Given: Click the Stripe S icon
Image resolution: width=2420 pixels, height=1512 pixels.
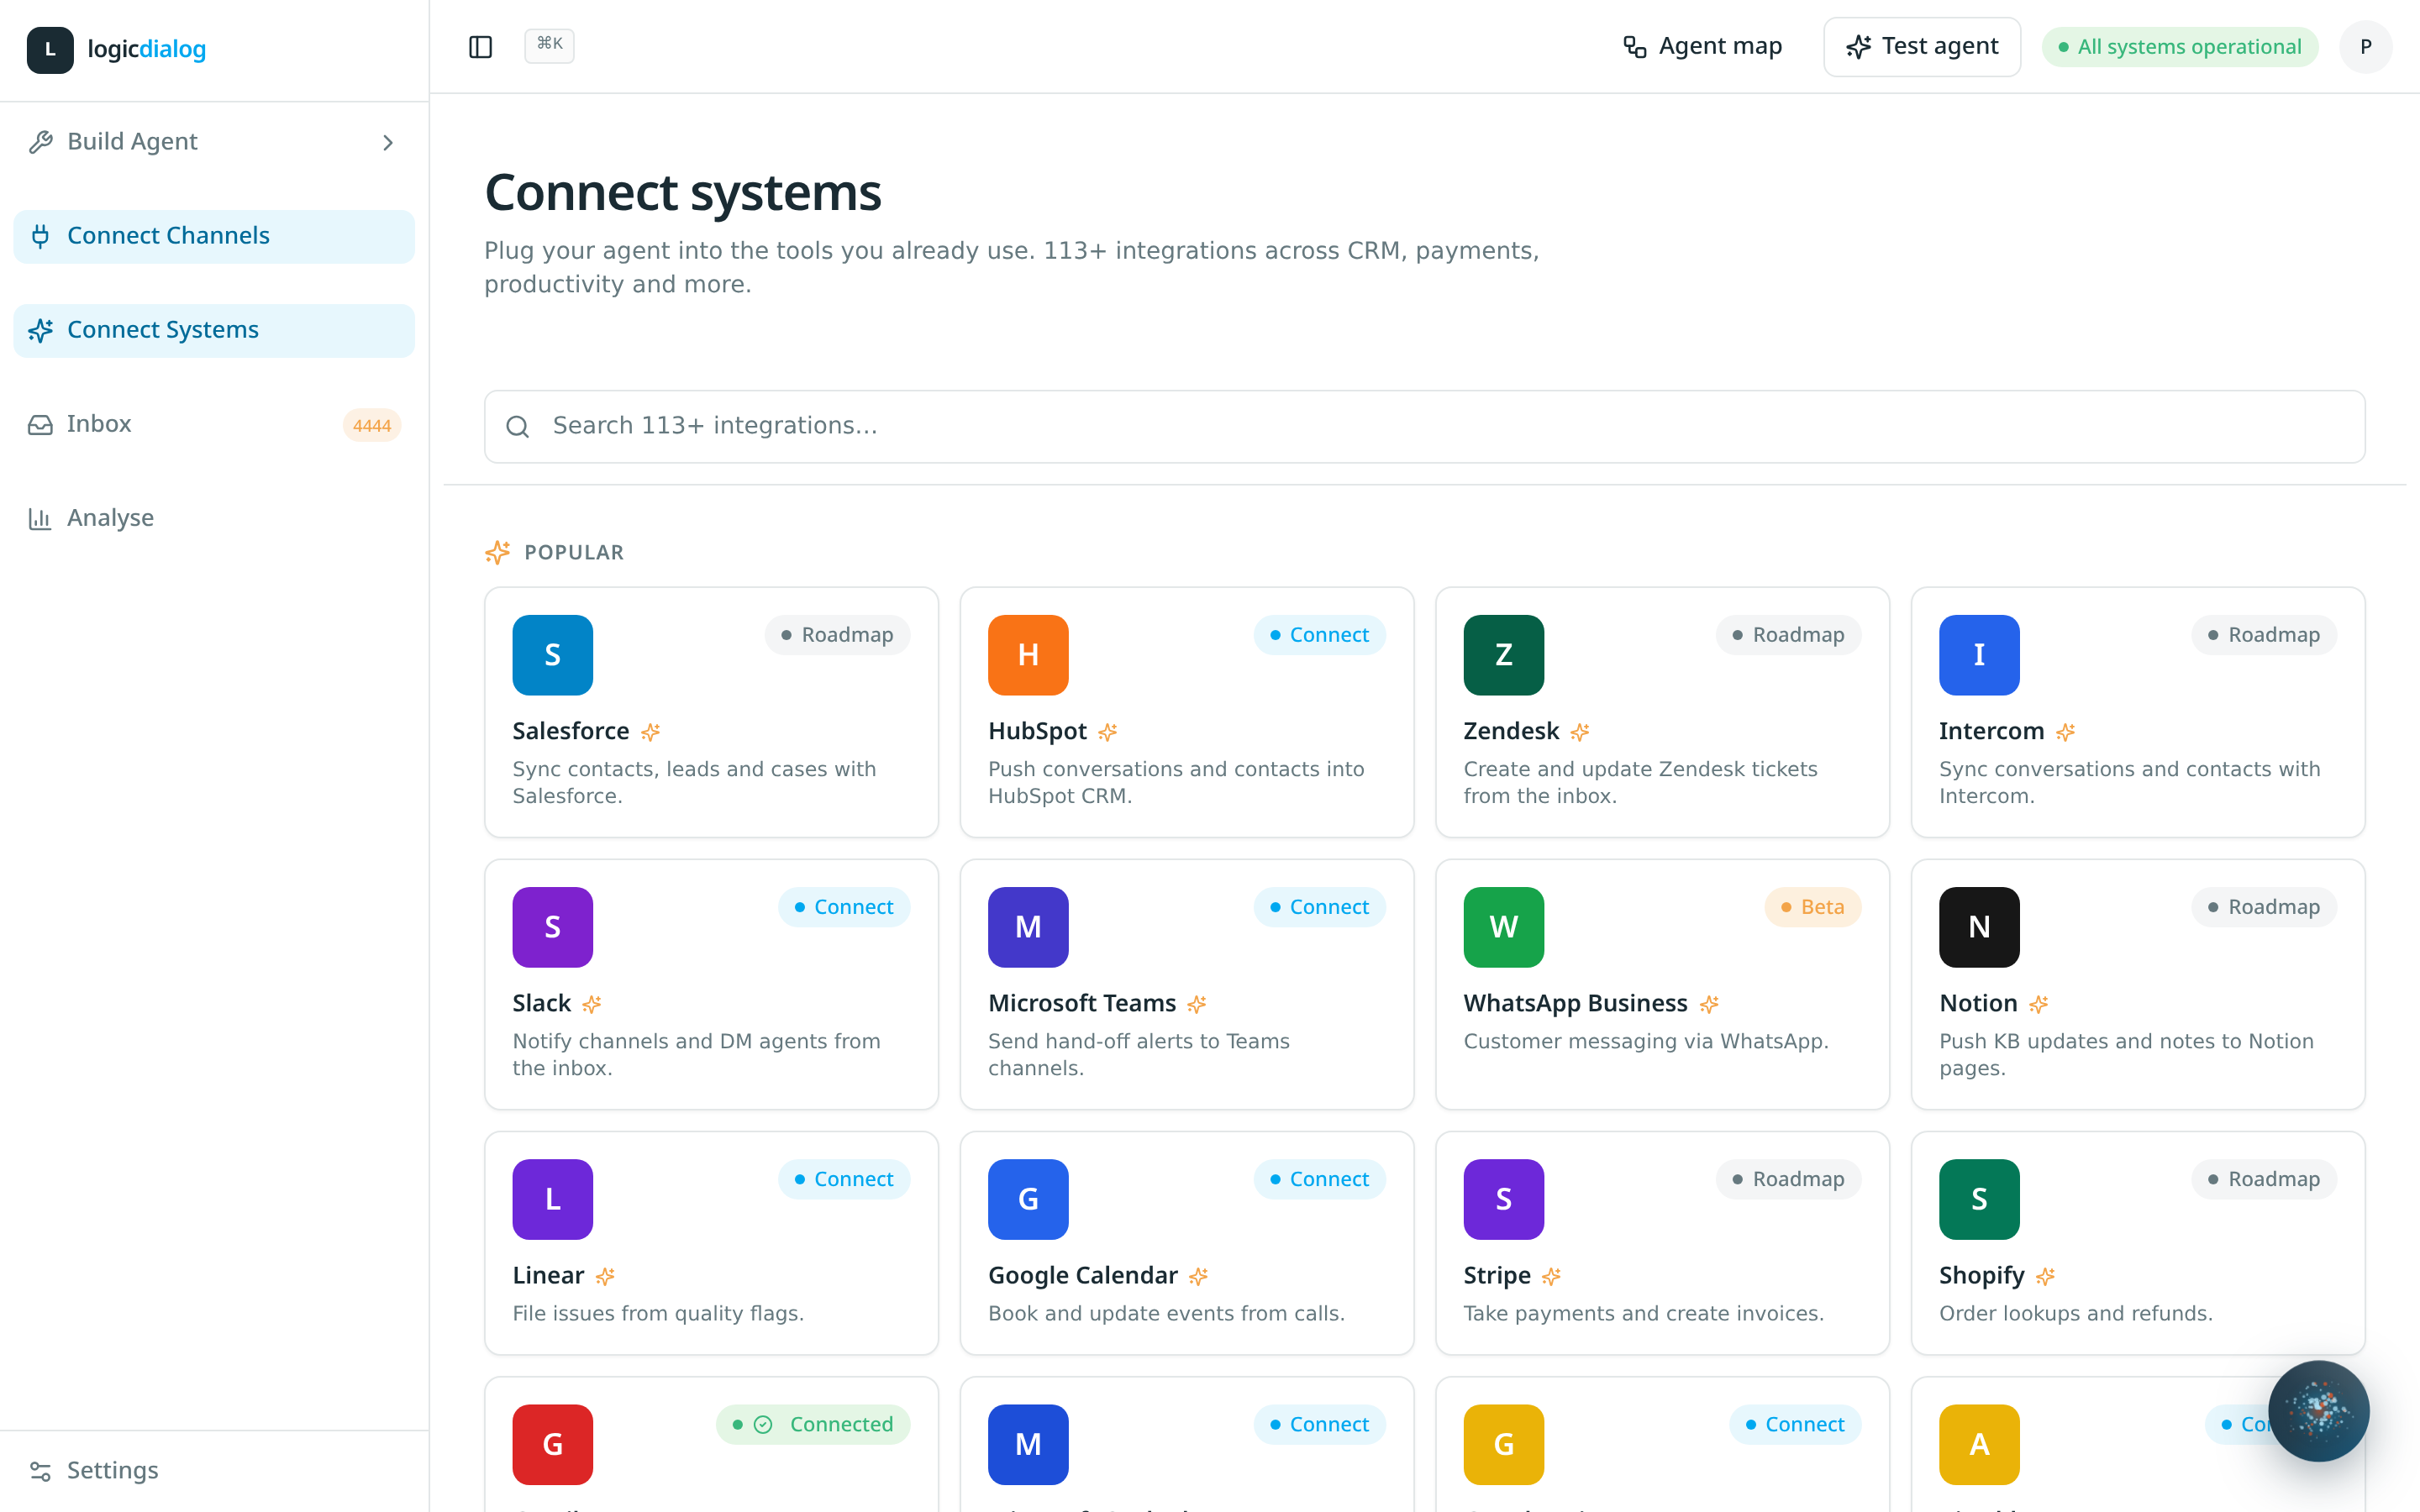Looking at the screenshot, I should click(x=1503, y=1199).
